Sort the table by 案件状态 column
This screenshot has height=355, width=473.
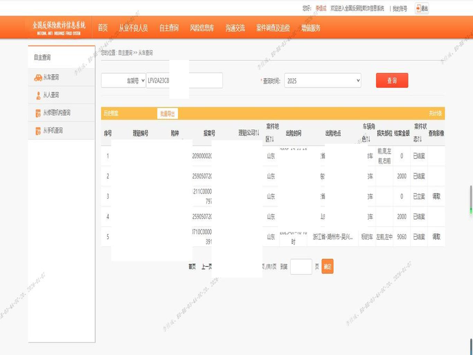click(x=419, y=138)
